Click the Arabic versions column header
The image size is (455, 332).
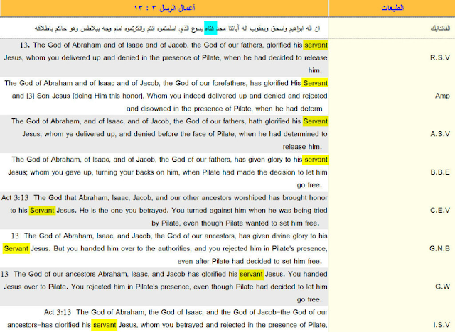[x=392, y=8]
